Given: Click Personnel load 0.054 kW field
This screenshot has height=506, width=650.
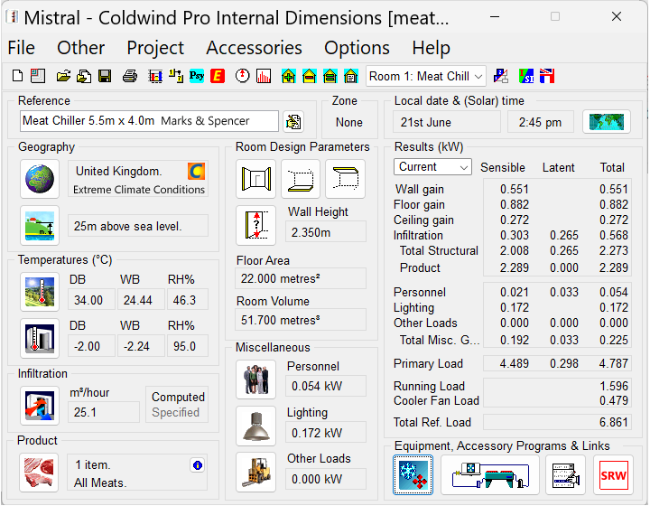Looking at the screenshot, I should (326, 386).
